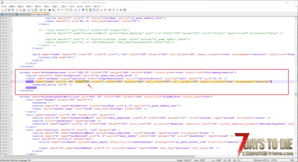Click the Print toolbar icon
This screenshot has width=298, height=162.
[x=24, y=10]
